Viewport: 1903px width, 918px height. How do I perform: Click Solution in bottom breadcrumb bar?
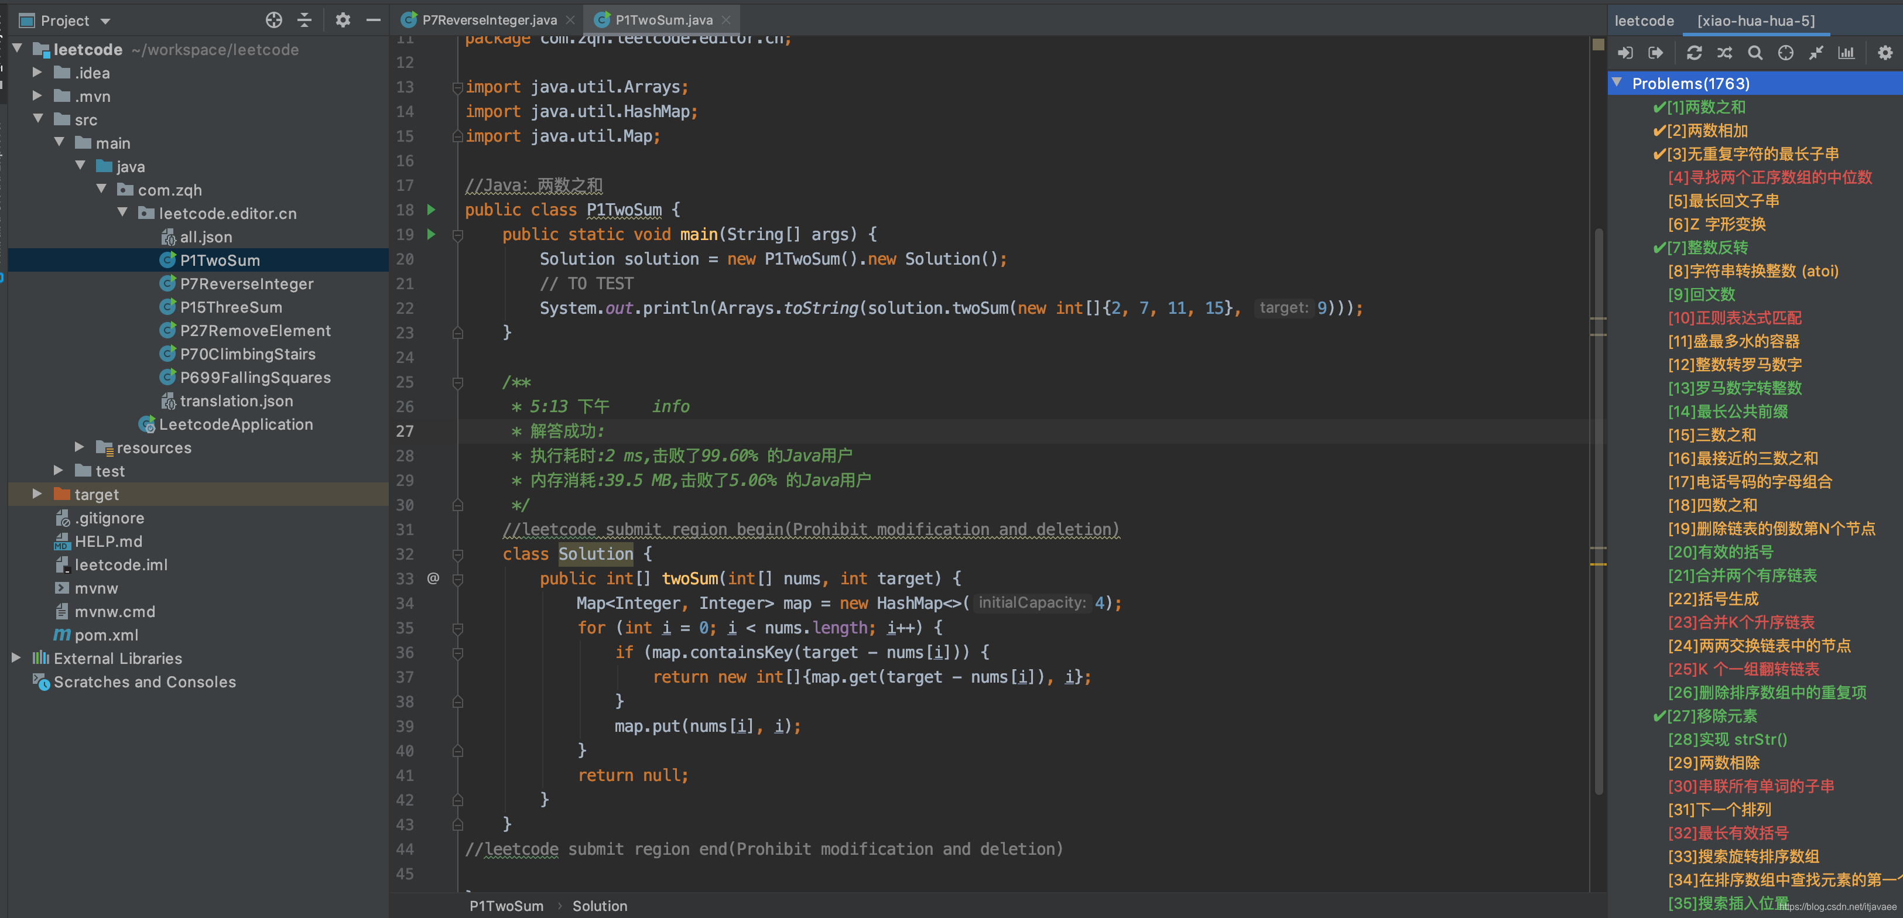[599, 906]
